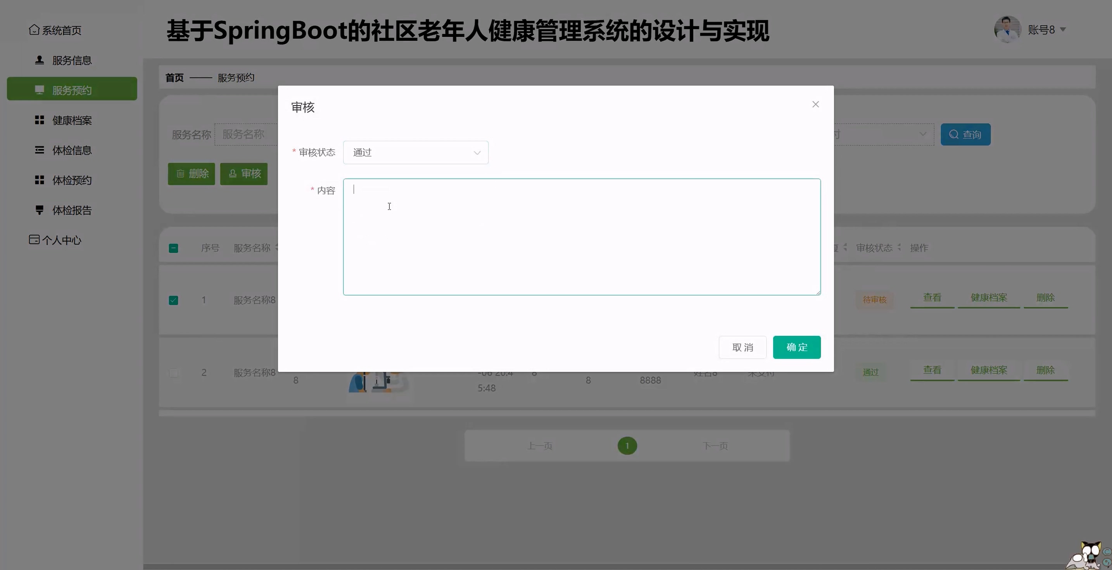
Task: Expand the 账号8 account menu arrow
Action: [1063, 30]
